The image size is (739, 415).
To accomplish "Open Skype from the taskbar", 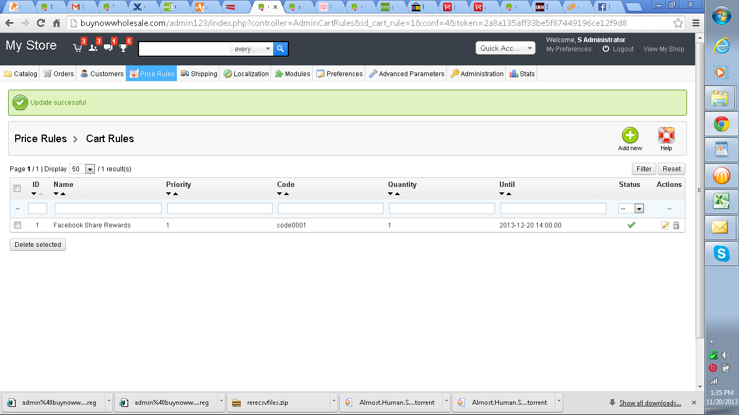I will click(721, 253).
